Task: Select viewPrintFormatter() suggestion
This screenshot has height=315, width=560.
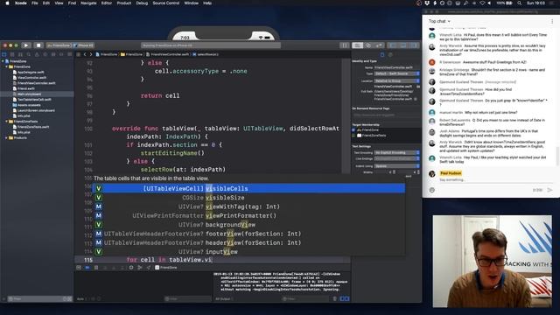Action: point(249,215)
